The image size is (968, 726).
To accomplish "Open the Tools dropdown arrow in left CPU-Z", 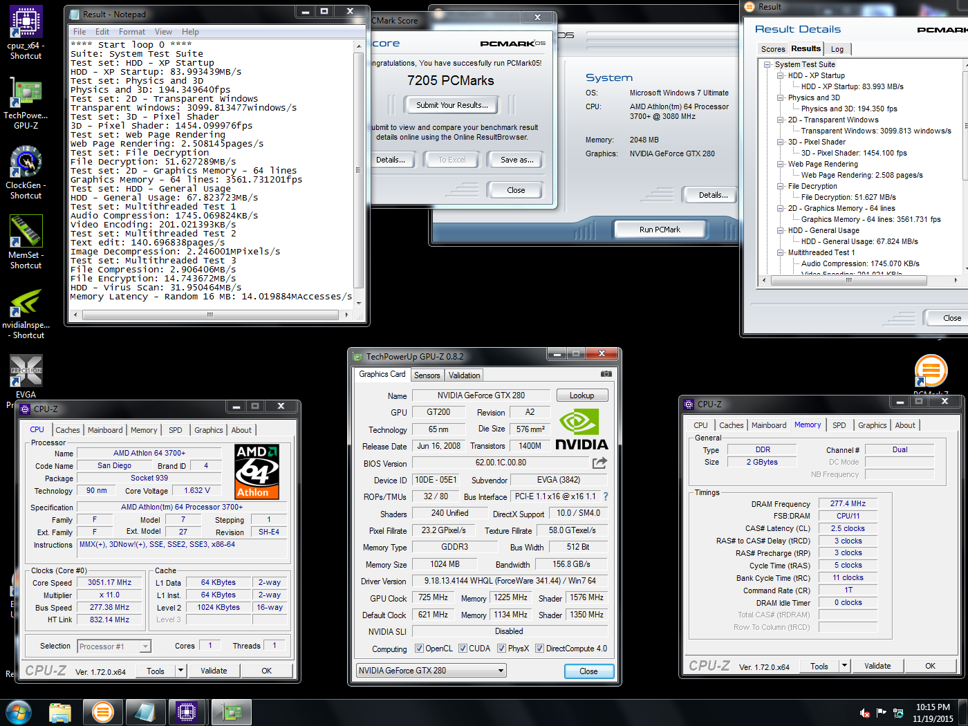I will (180, 670).
